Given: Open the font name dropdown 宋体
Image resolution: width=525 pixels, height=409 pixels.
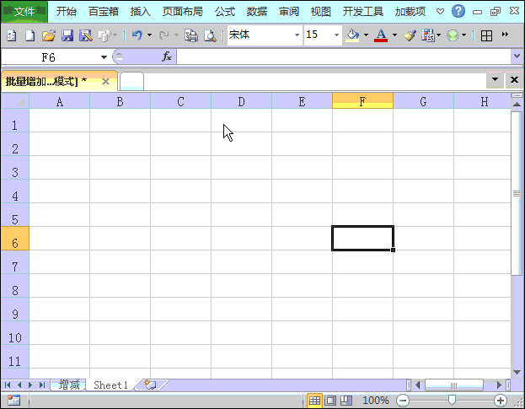Looking at the screenshot, I should click(297, 35).
